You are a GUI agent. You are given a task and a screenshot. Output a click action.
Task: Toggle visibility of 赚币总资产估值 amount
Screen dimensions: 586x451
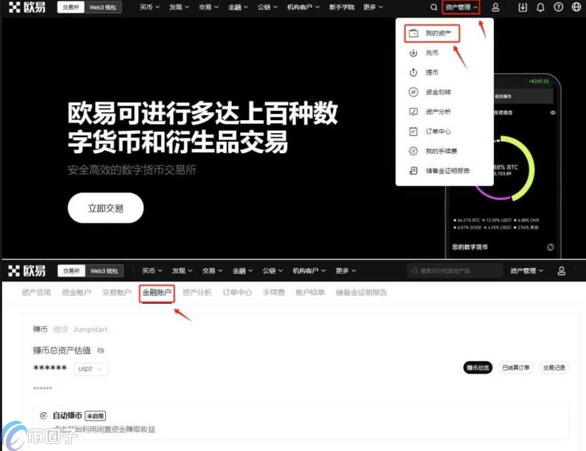[x=101, y=351]
